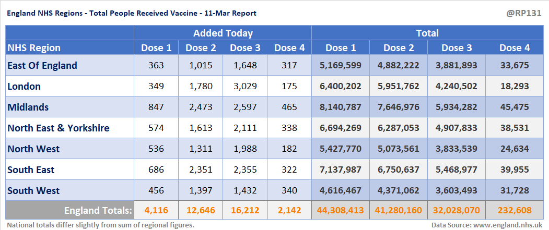Select the 'Added Today' group header
Screen dimensions: 549x230
(x=223, y=33)
